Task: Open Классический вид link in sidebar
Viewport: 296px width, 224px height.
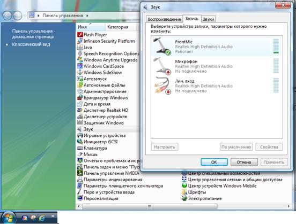Action: (31, 44)
